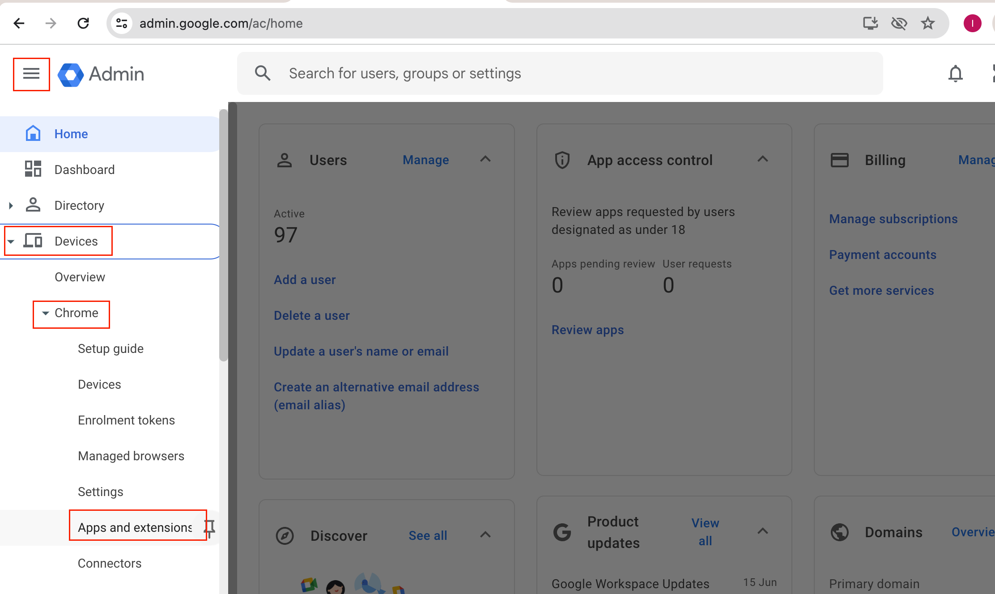This screenshot has width=995, height=594.
Task: Click the Dashboard icon
Action: pyautogui.click(x=33, y=169)
